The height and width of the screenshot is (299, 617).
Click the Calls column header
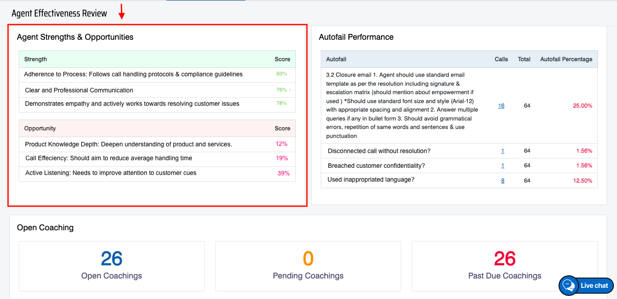[501, 59]
